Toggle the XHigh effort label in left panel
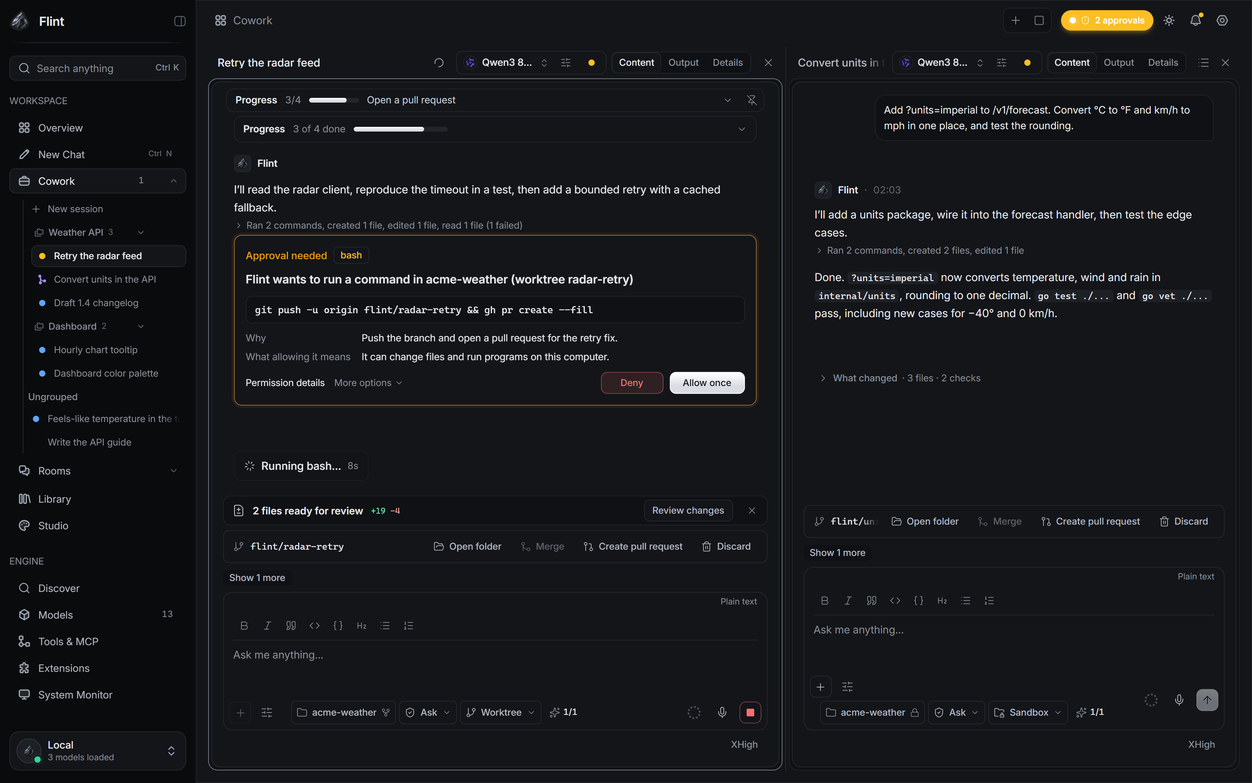Viewport: 1252px width, 783px height. (x=744, y=745)
